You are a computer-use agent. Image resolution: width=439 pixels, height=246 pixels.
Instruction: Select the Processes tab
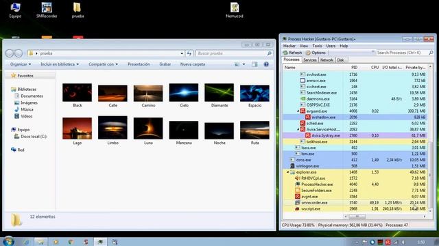pos(292,59)
